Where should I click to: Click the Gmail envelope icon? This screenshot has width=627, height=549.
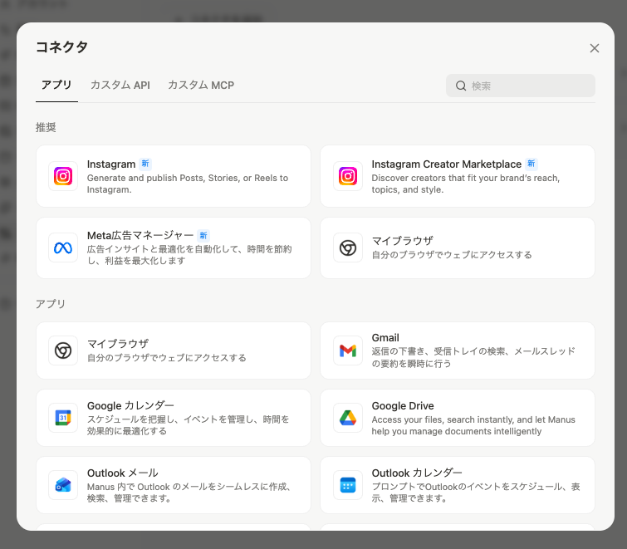coord(348,350)
